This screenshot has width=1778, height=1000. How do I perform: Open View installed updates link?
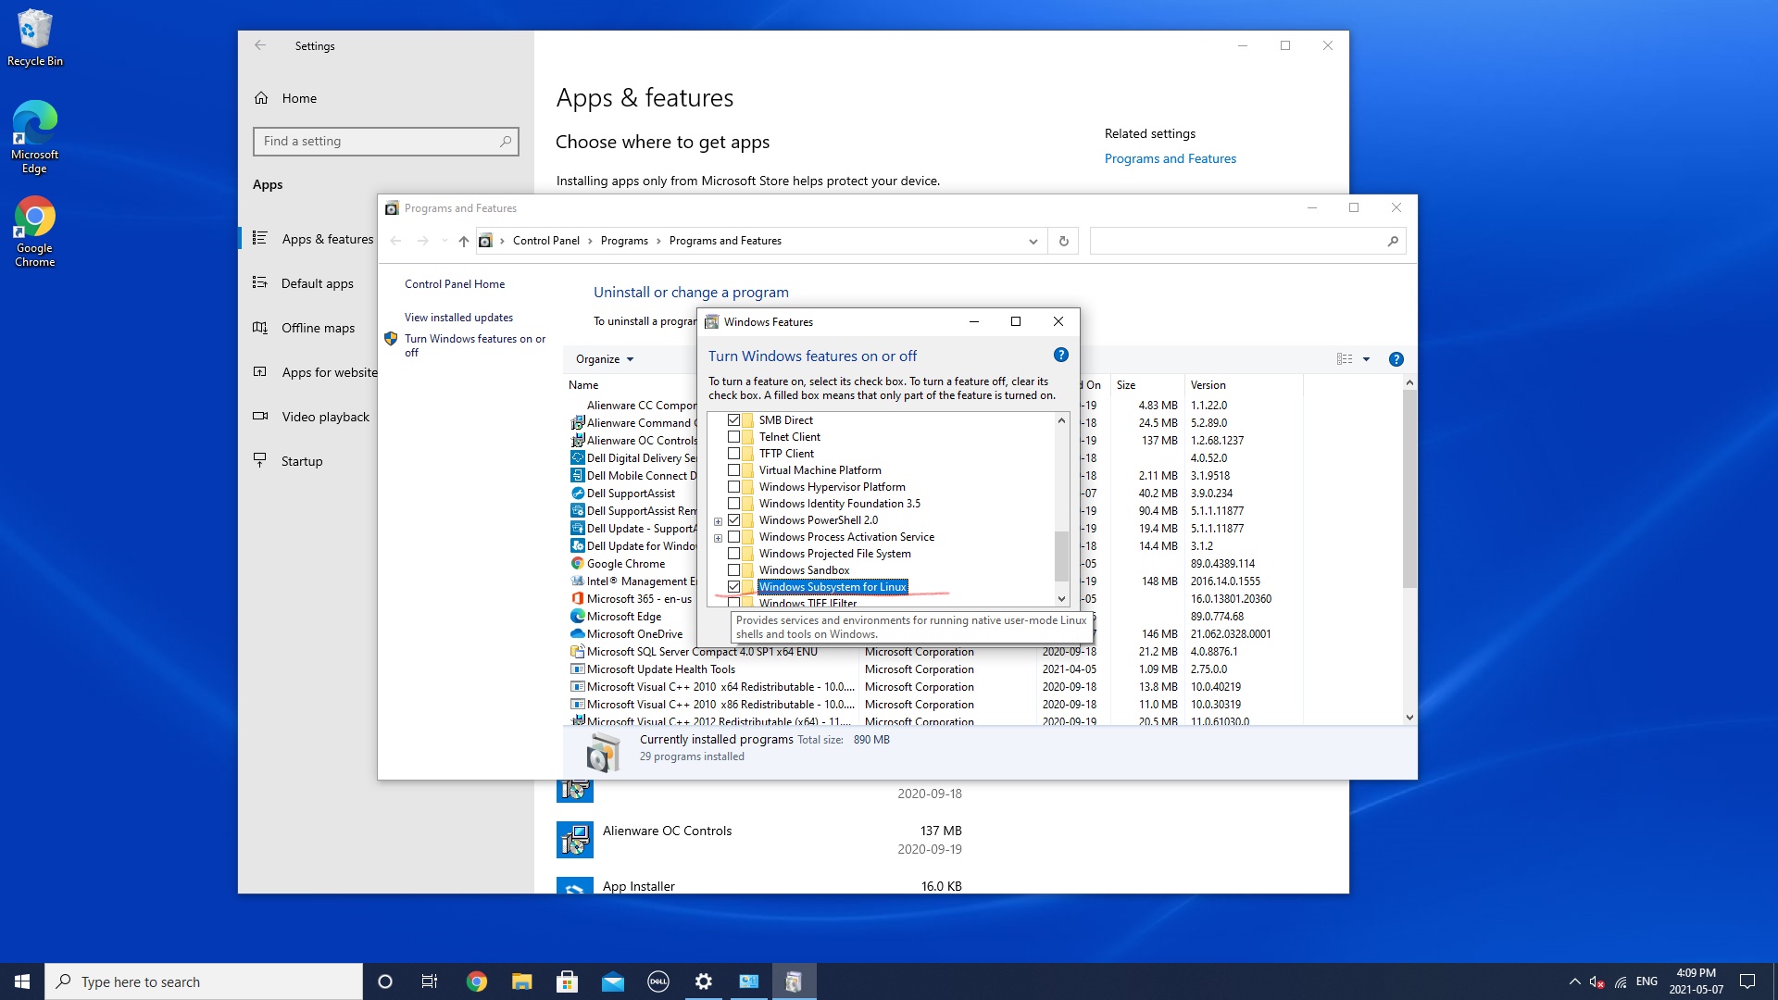coord(458,318)
